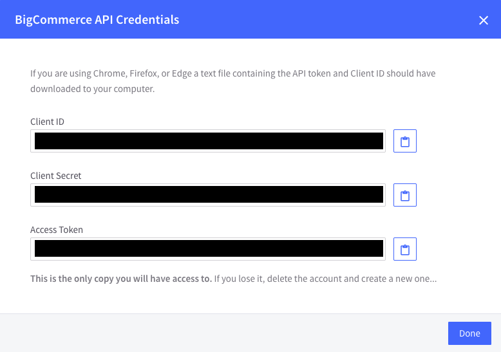Click the bold only-copy warning text
Screen dimensions: 501x352
click(x=121, y=279)
